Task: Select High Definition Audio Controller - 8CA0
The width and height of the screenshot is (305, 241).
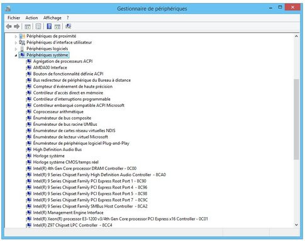Action: click(x=99, y=175)
